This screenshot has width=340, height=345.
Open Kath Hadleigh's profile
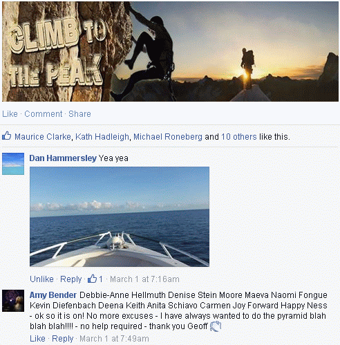click(x=102, y=137)
